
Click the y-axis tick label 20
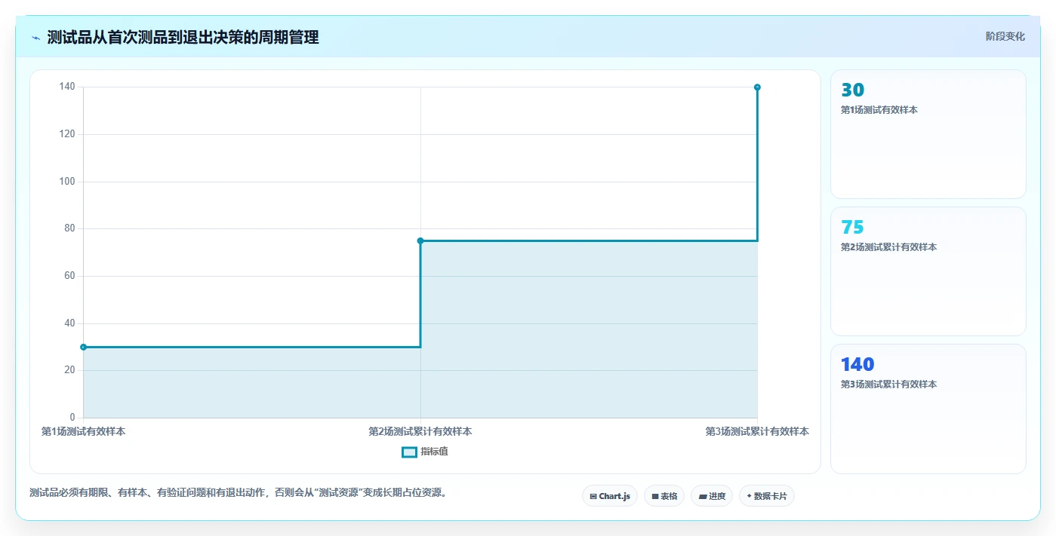(x=69, y=370)
